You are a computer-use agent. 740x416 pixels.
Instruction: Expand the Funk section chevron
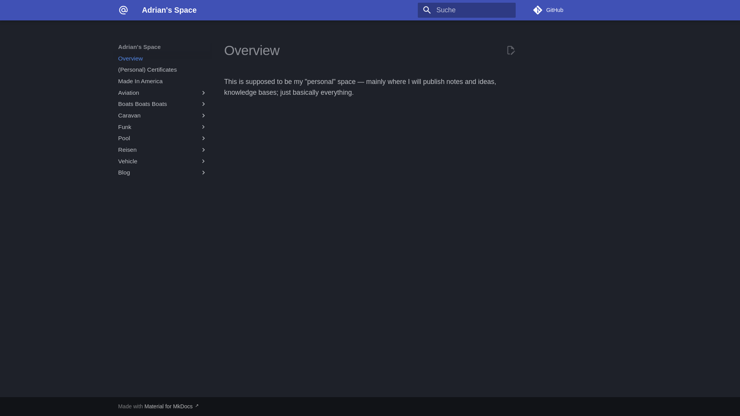click(x=203, y=127)
